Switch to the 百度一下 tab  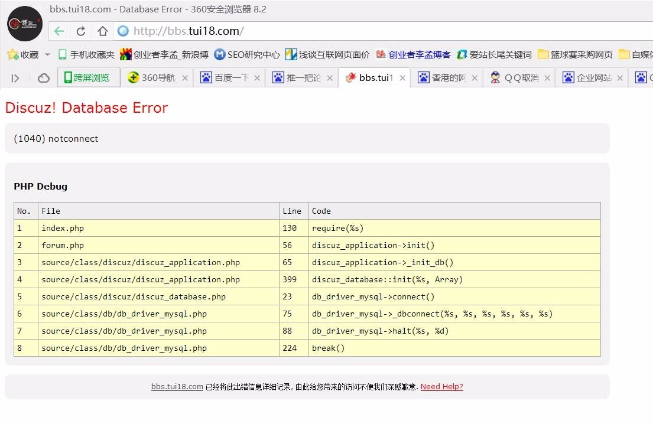click(x=225, y=78)
